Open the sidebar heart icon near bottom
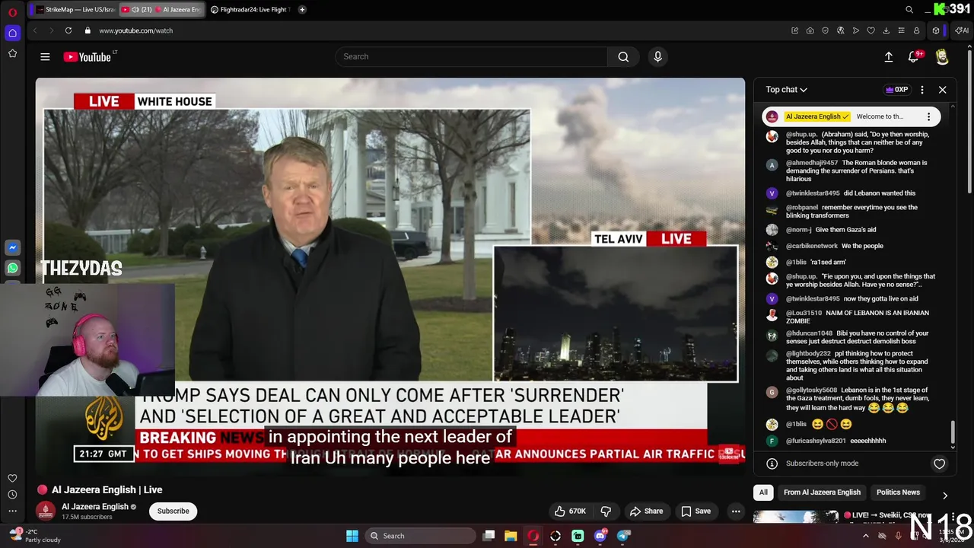Image resolution: width=974 pixels, height=548 pixels. coord(12,478)
